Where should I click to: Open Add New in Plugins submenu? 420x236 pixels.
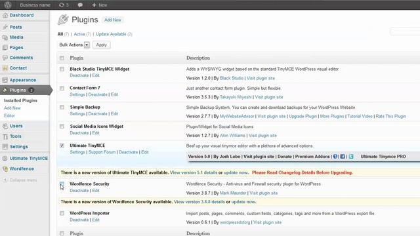[x=12, y=108]
